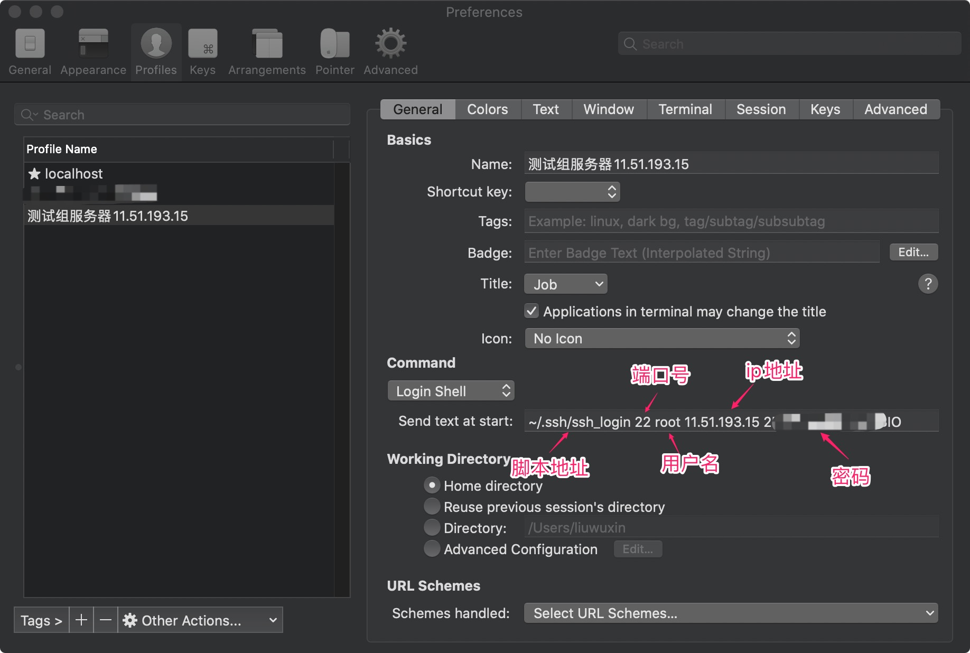The height and width of the screenshot is (653, 970).
Task: Open the Pointer preferences icon
Action: [x=334, y=44]
